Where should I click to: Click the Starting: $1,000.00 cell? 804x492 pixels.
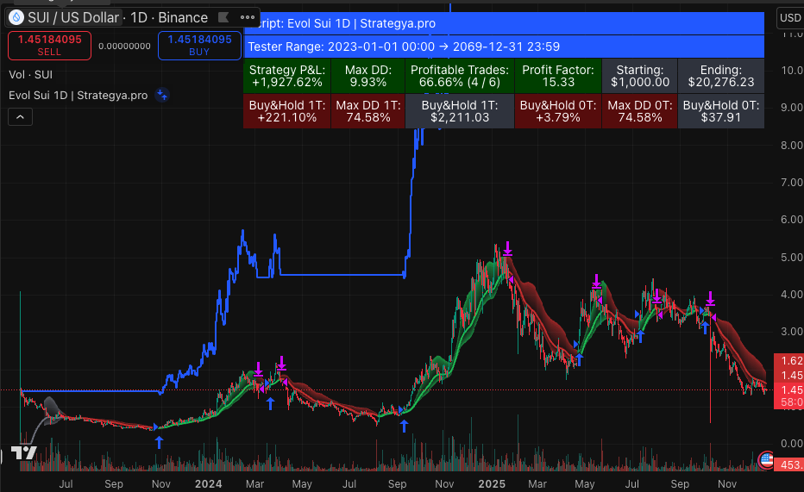click(x=640, y=76)
